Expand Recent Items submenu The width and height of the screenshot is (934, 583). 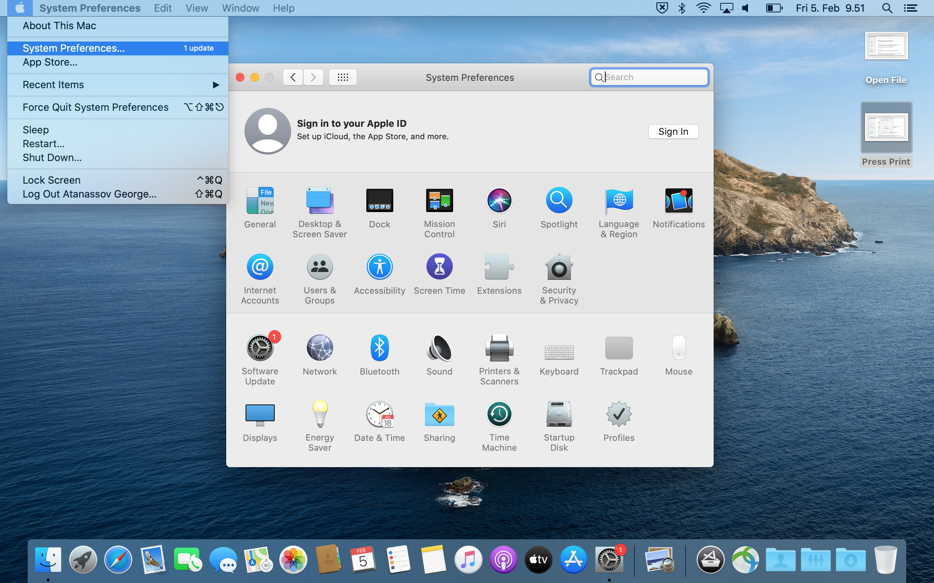tap(118, 85)
